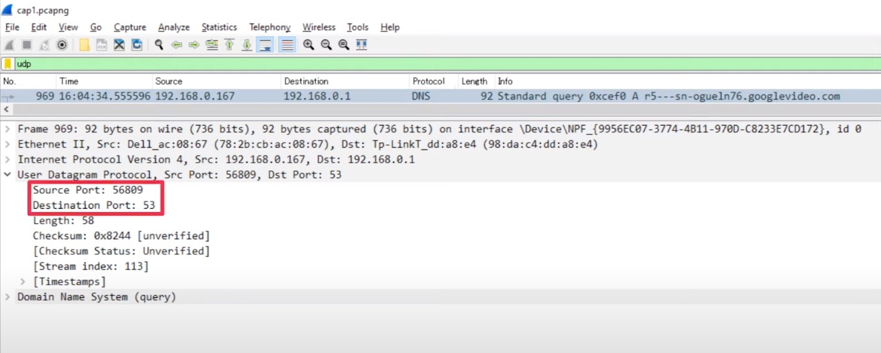This screenshot has height=353, width=881.
Task: Go to the previous packet with back arrow
Action: pyautogui.click(x=177, y=45)
